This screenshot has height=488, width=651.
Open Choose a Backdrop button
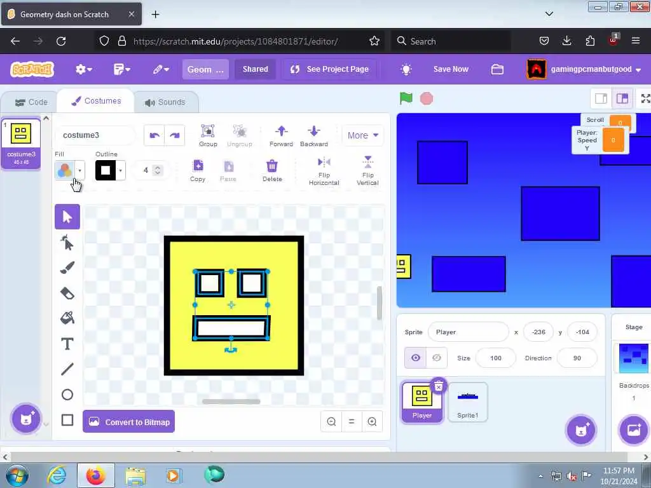[634, 430]
